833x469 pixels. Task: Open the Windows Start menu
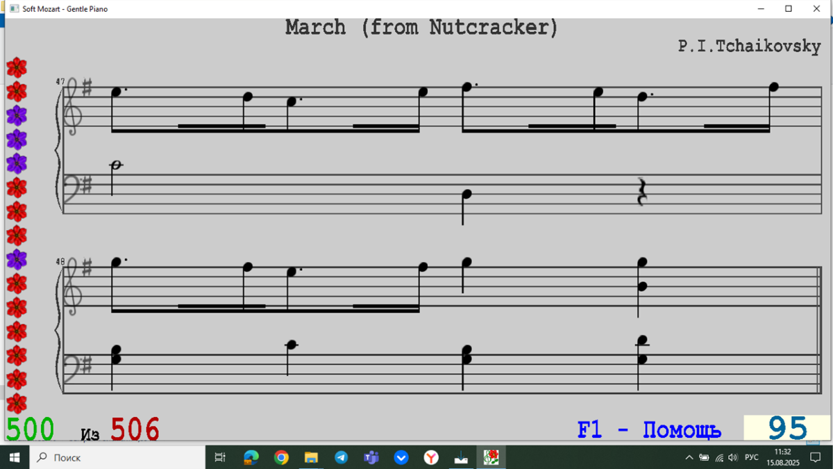pos(15,457)
